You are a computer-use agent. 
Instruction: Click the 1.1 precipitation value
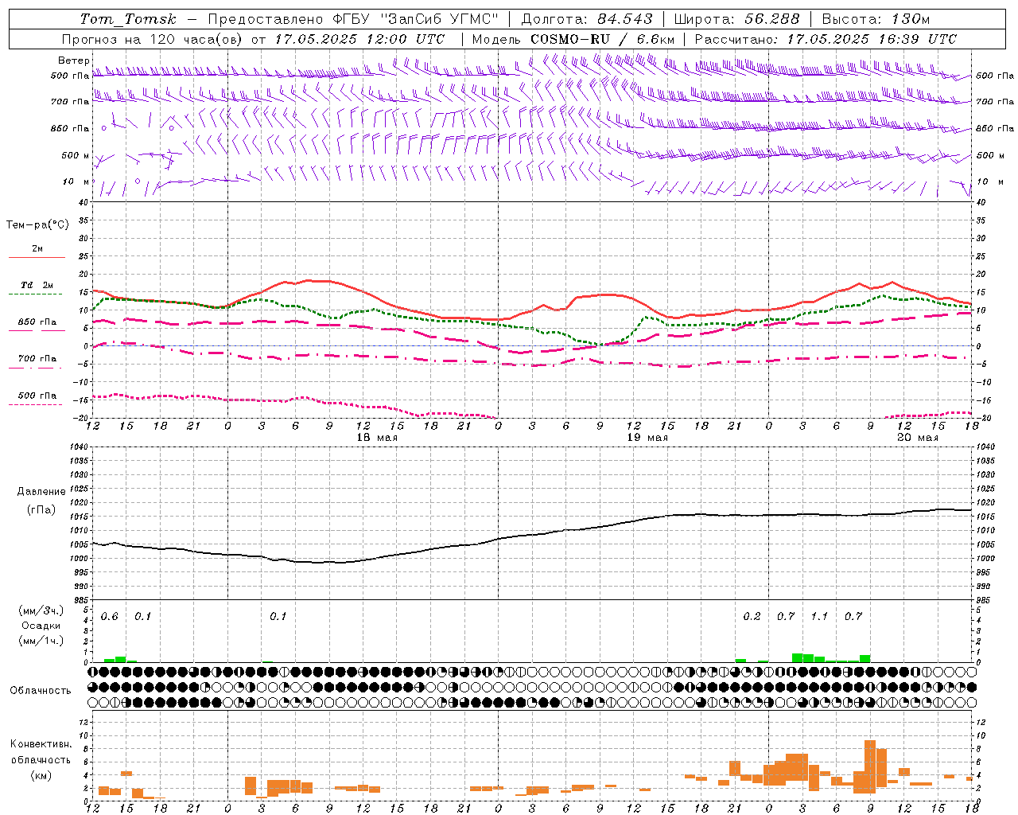(819, 616)
